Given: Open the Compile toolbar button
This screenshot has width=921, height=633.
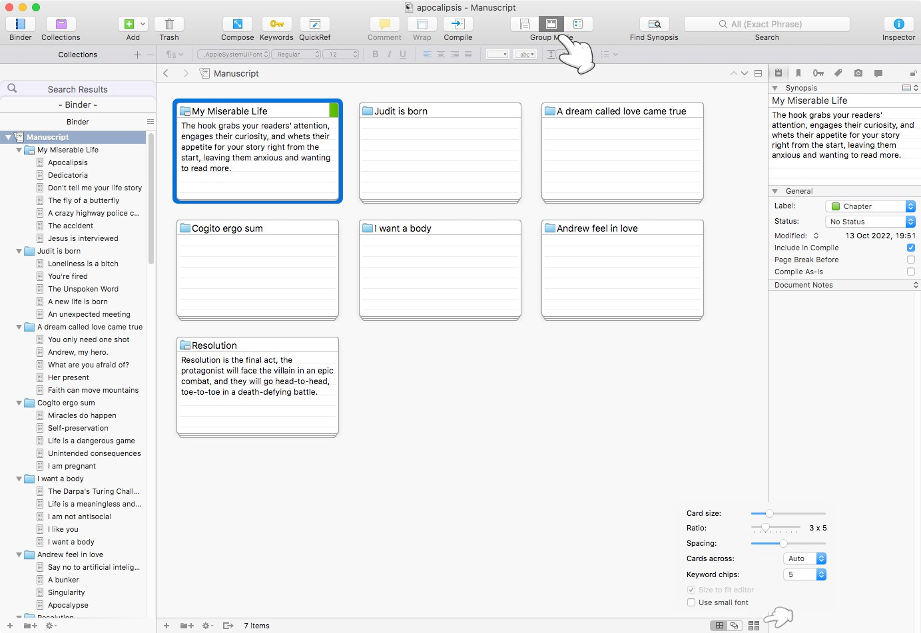Looking at the screenshot, I should click(458, 25).
